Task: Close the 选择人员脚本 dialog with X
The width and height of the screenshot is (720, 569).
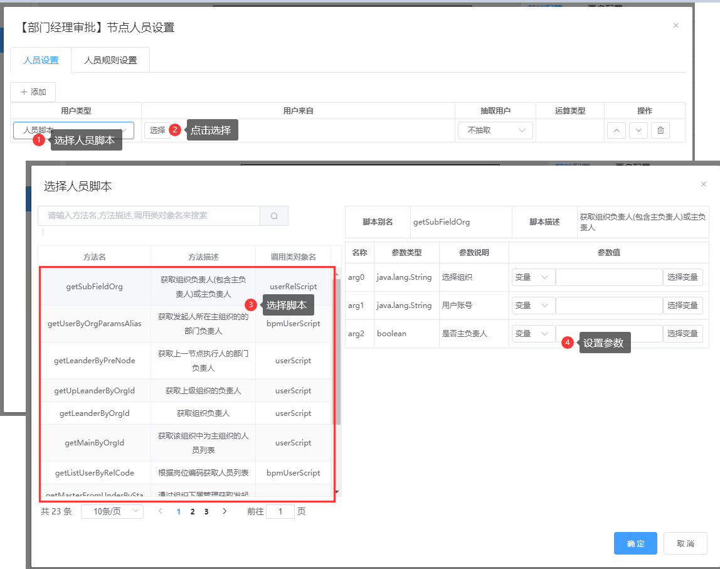Action: coord(703,184)
